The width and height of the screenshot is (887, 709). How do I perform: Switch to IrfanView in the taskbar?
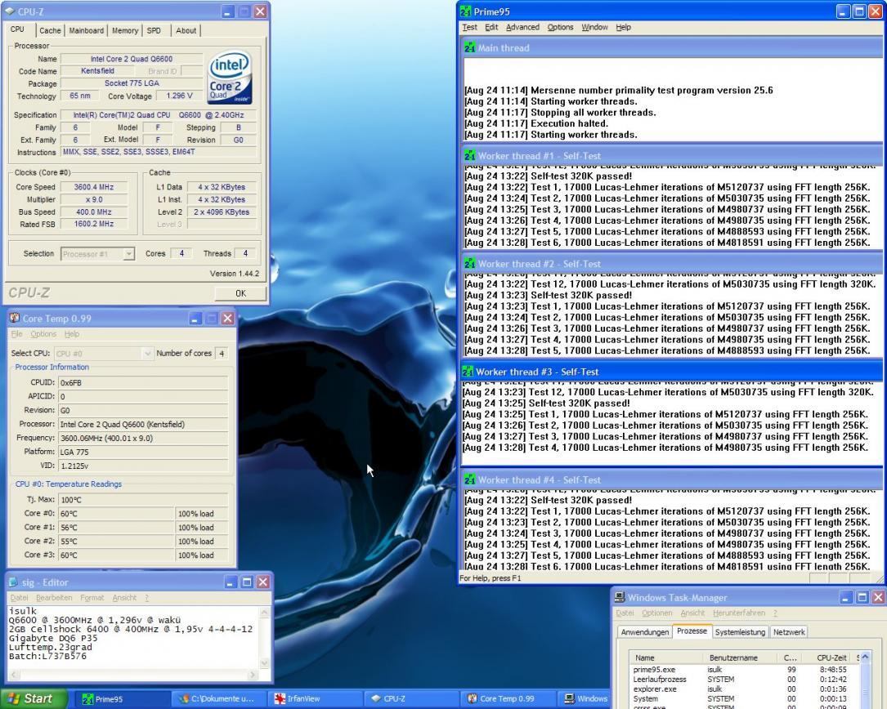click(314, 699)
